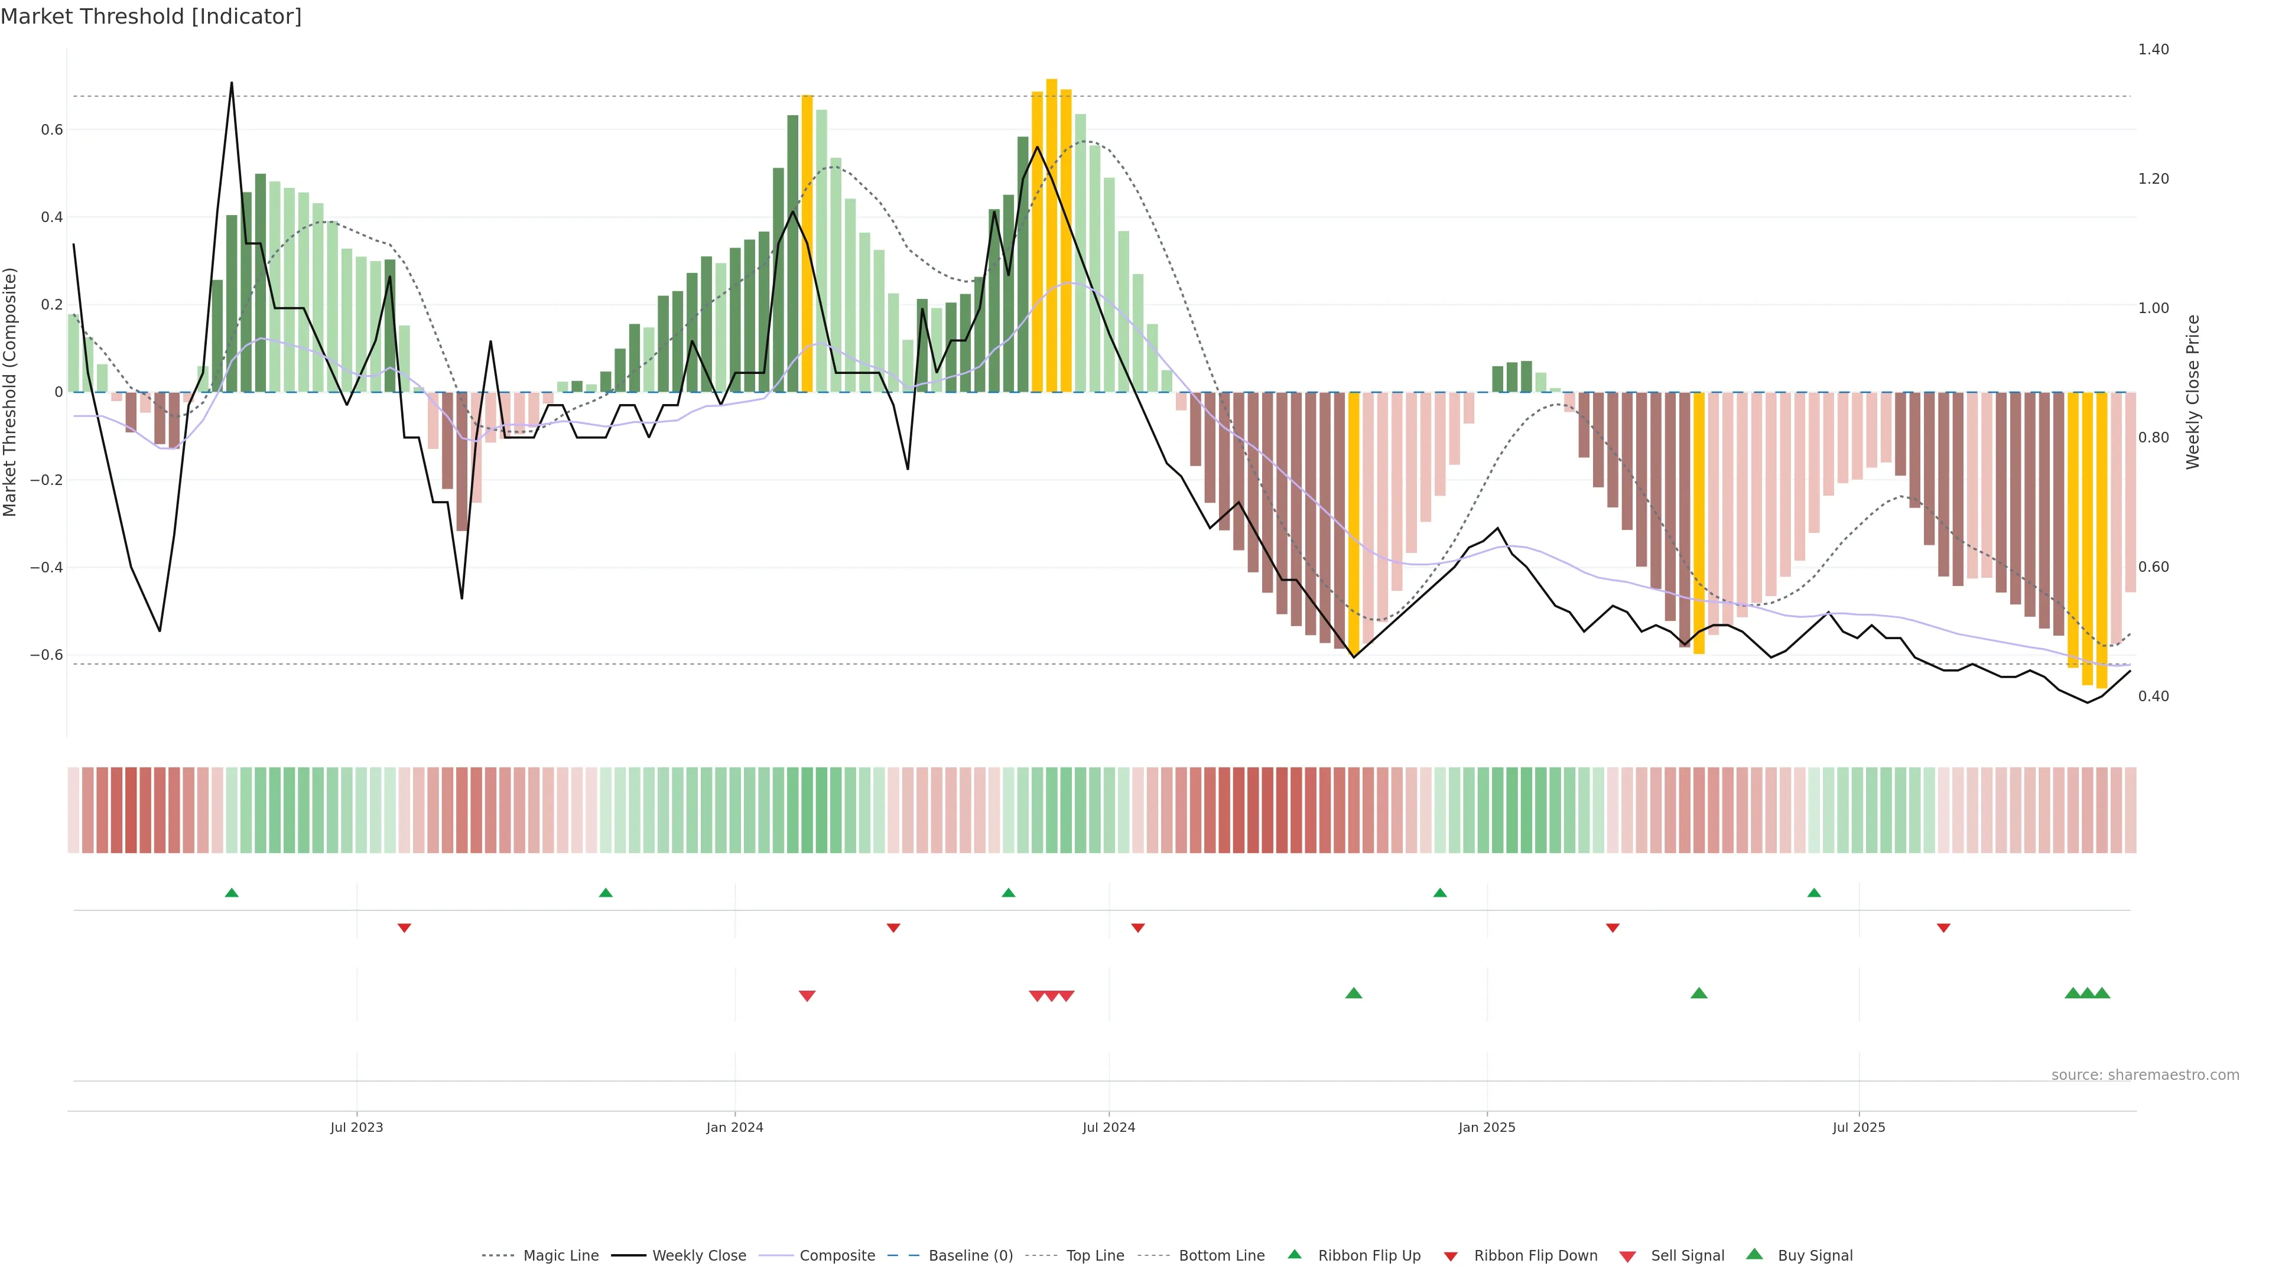Click the Jan 2025 x-axis label

[1487, 1127]
